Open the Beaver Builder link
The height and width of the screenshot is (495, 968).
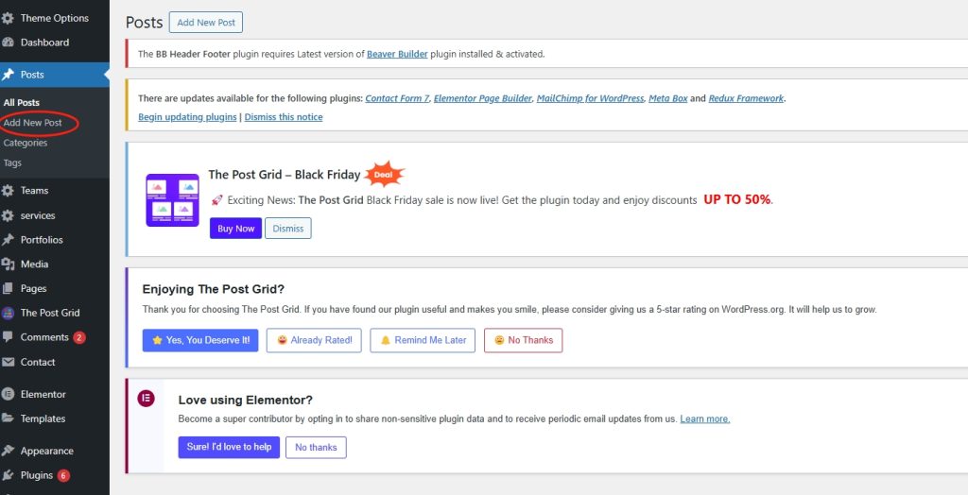point(397,54)
